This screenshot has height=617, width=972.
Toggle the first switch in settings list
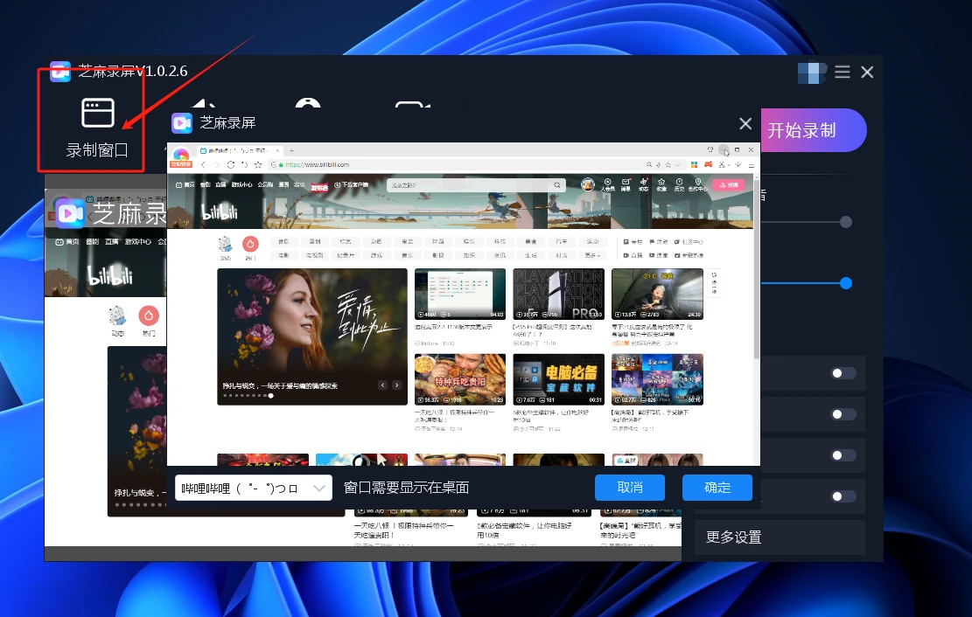point(843,373)
